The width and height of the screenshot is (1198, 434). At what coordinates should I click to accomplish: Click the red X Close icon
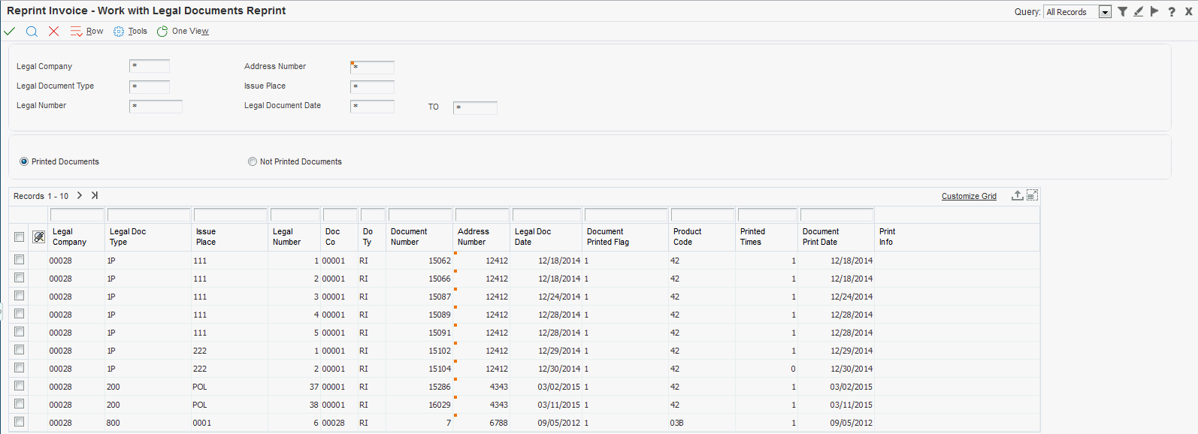[53, 32]
